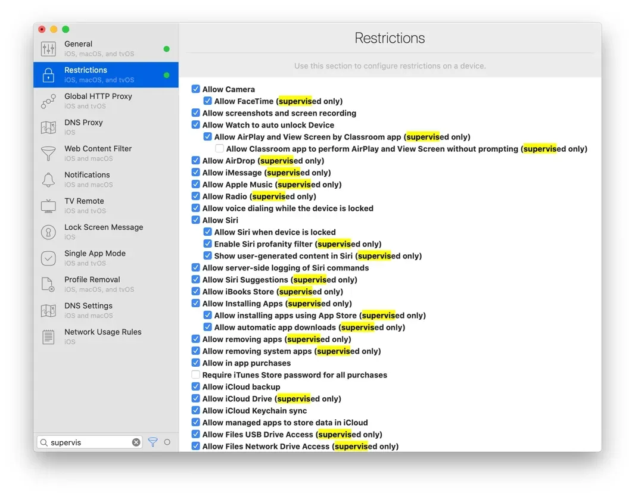Click the Restrictions padlock icon

48,74
